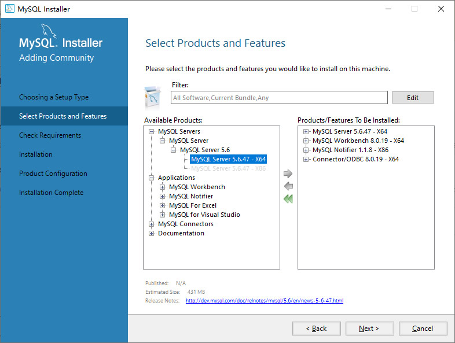Click the software box icon beside Filter
455x343 pixels.
click(x=153, y=97)
